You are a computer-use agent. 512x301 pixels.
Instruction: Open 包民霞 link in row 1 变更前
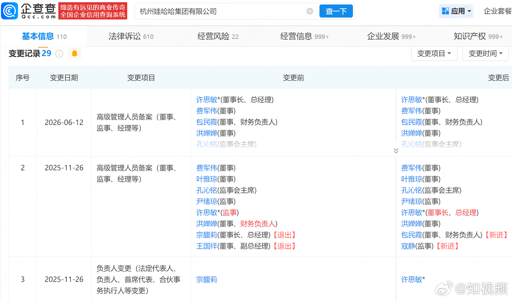pos(207,122)
